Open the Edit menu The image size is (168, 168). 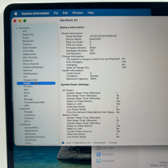coord(65,13)
